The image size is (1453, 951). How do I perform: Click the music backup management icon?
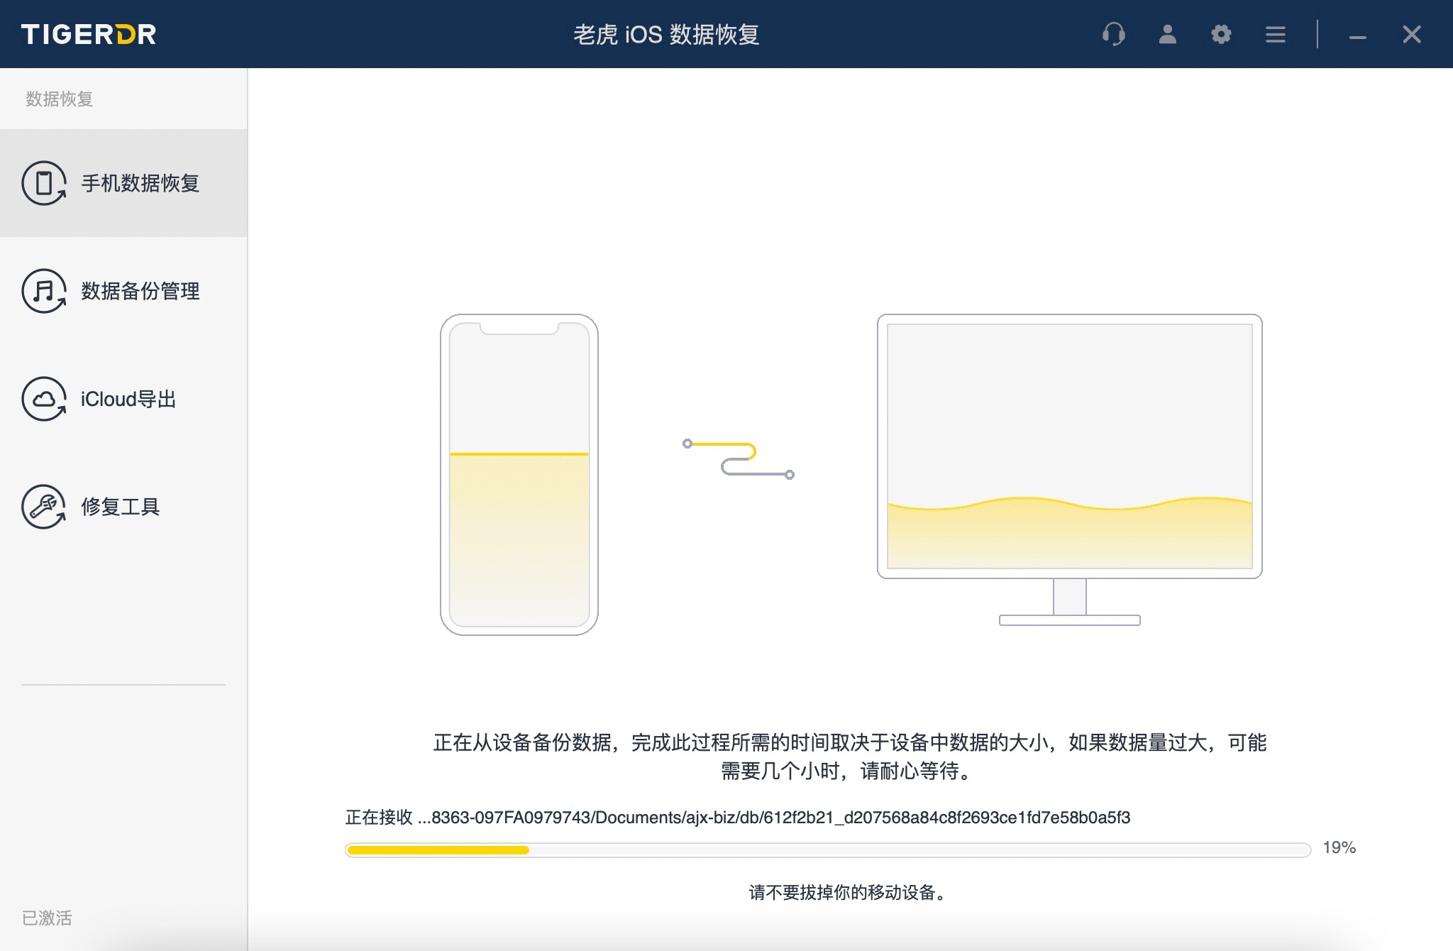44,291
